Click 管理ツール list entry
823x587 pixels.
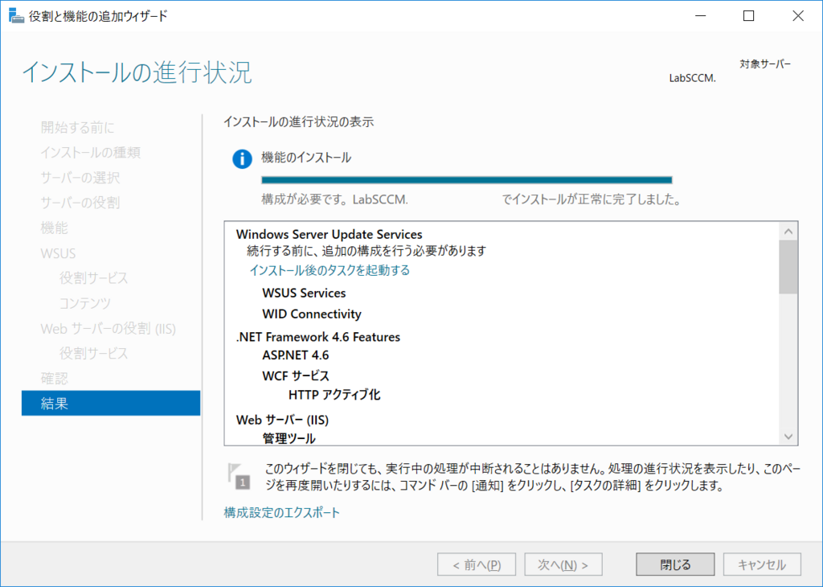pos(289,438)
